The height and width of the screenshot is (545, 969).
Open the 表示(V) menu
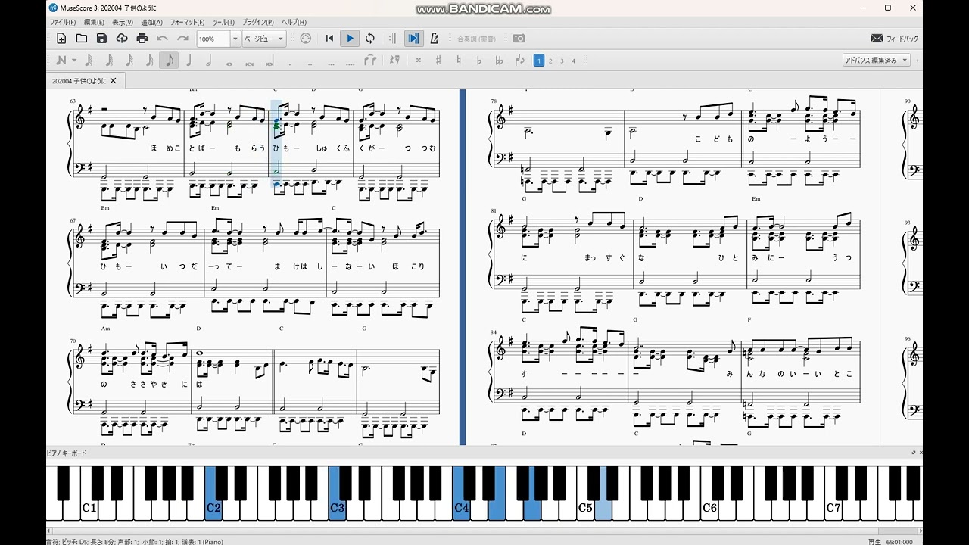coord(123,23)
